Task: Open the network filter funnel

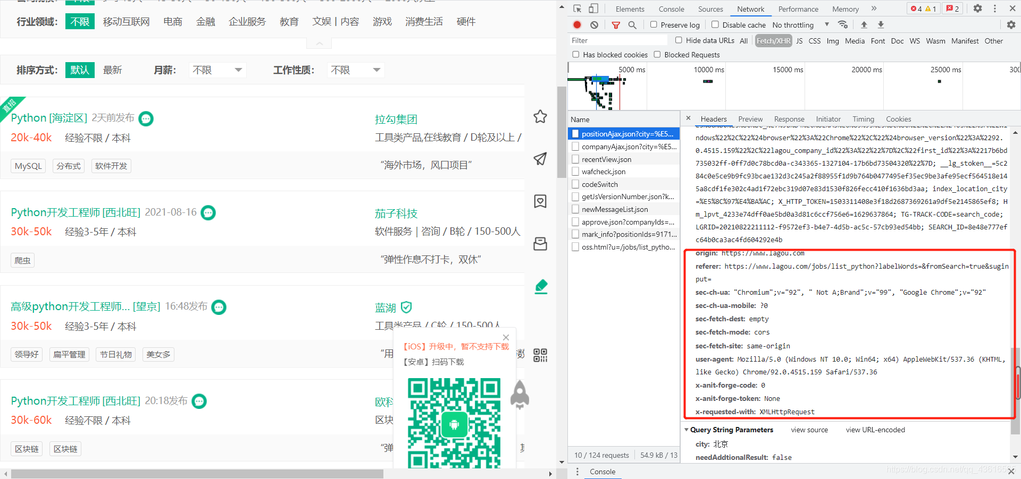Action: (616, 24)
